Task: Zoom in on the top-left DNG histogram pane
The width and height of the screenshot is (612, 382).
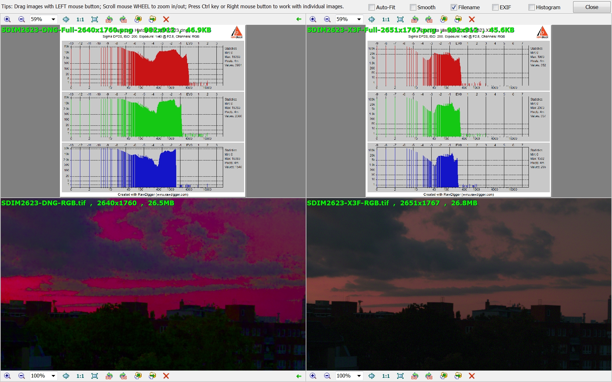Action: click(7, 19)
